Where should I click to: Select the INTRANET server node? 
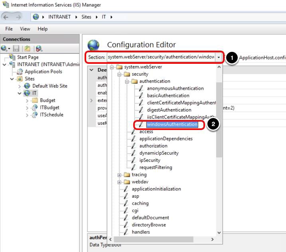click(x=48, y=64)
